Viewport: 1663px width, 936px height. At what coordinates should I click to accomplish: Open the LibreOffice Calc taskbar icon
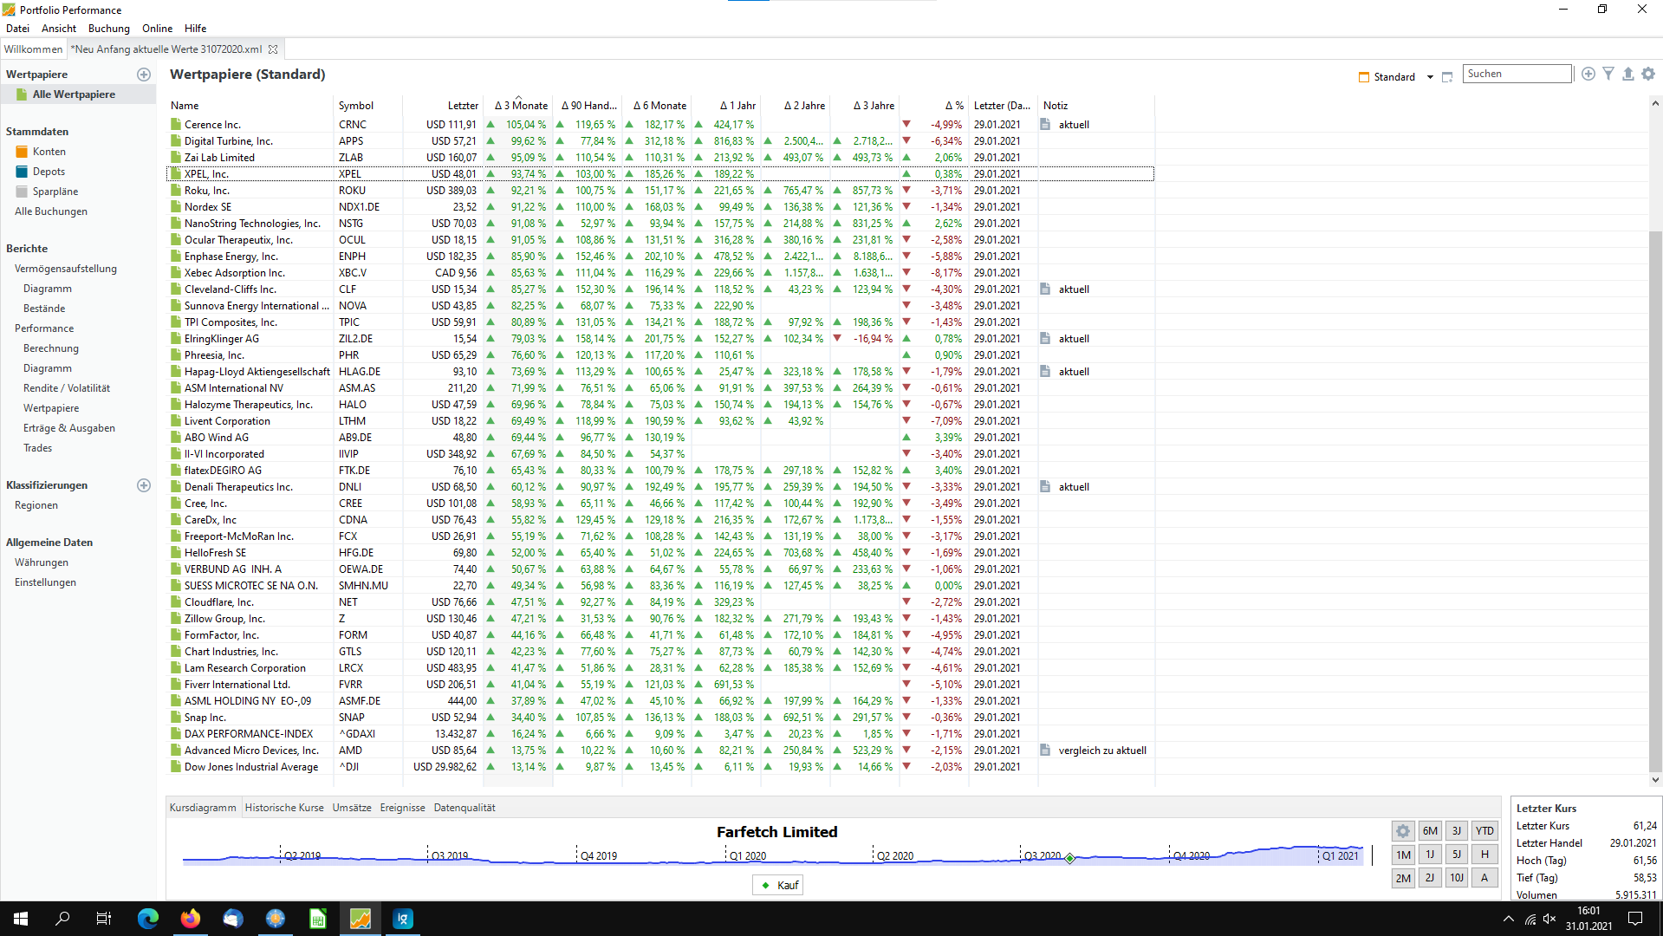click(318, 919)
